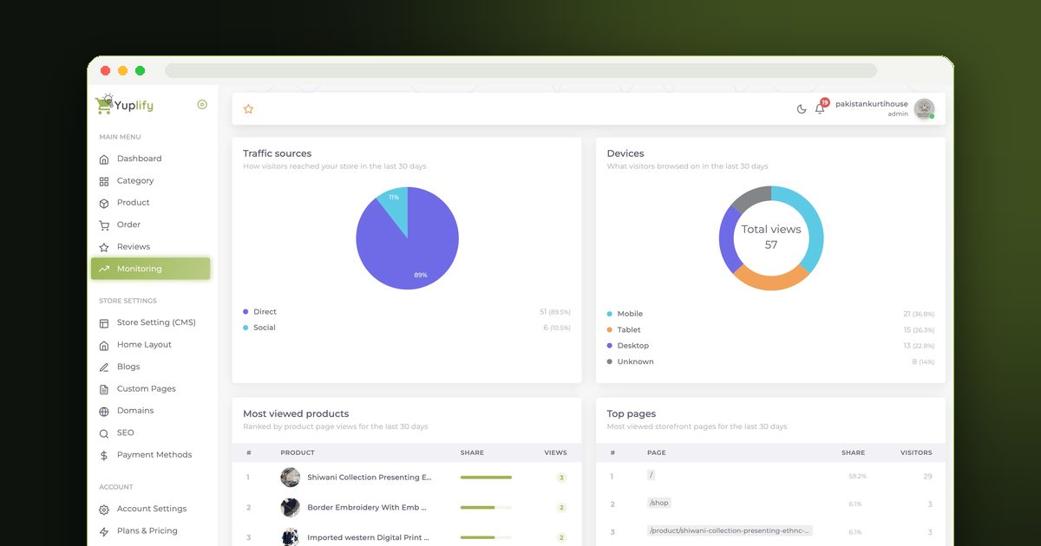Click the favorites star icon in top bar

click(248, 109)
